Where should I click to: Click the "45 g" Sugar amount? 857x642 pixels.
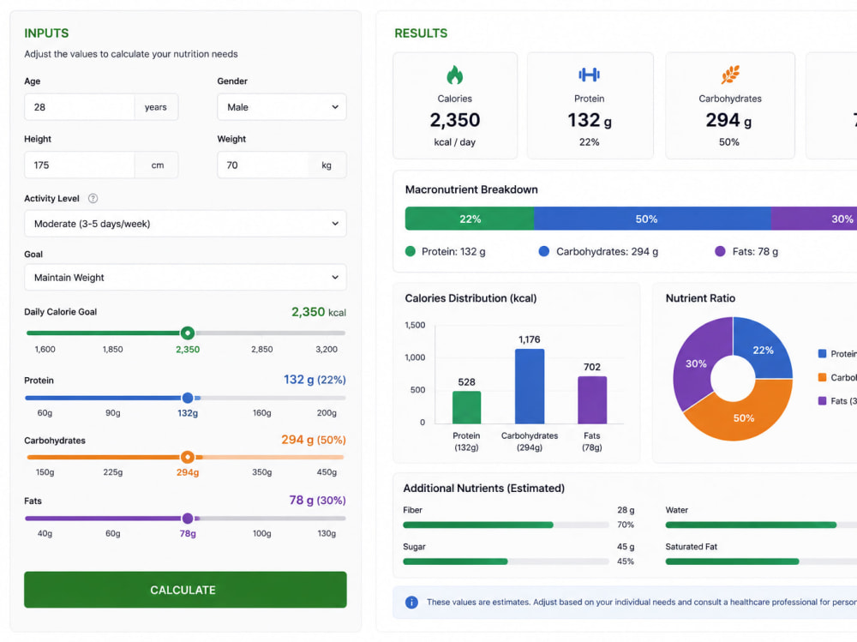pos(626,547)
